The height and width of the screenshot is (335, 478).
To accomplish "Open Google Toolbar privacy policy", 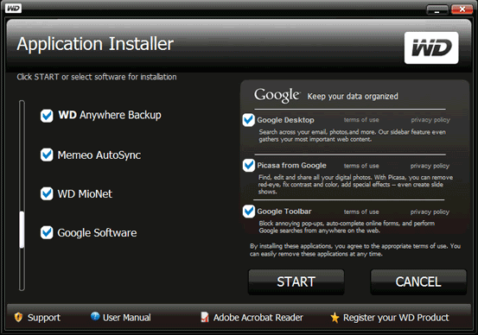I will [x=430, y=212].
